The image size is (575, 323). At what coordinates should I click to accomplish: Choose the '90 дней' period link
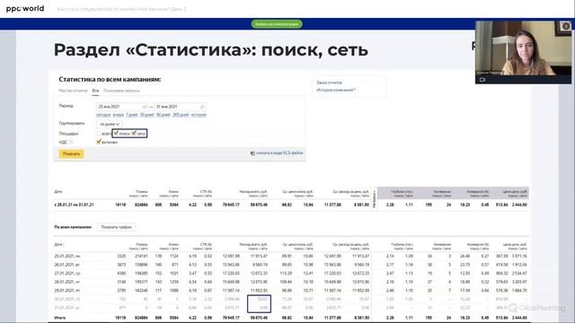(x=164, y=115)
